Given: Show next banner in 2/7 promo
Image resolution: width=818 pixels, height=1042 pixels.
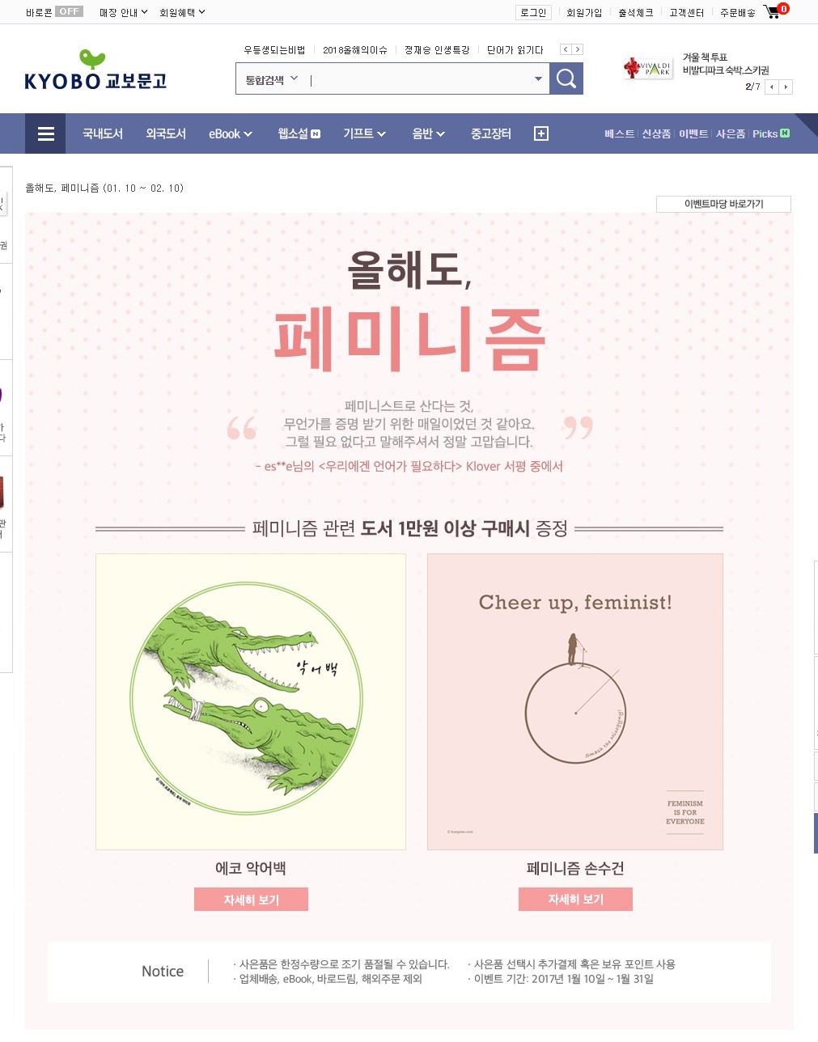Looking at the screenshot, I should point(786,87).
